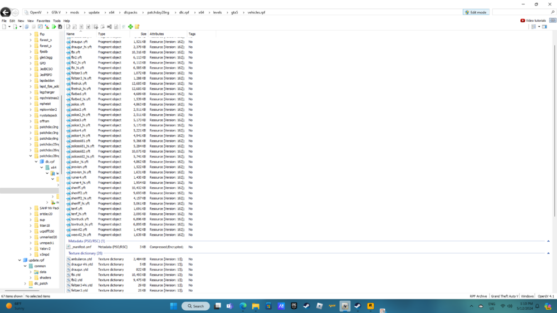Viewport: 557px width, 313px height.
Task: Toggle Edit mode button
Action: 476,12
